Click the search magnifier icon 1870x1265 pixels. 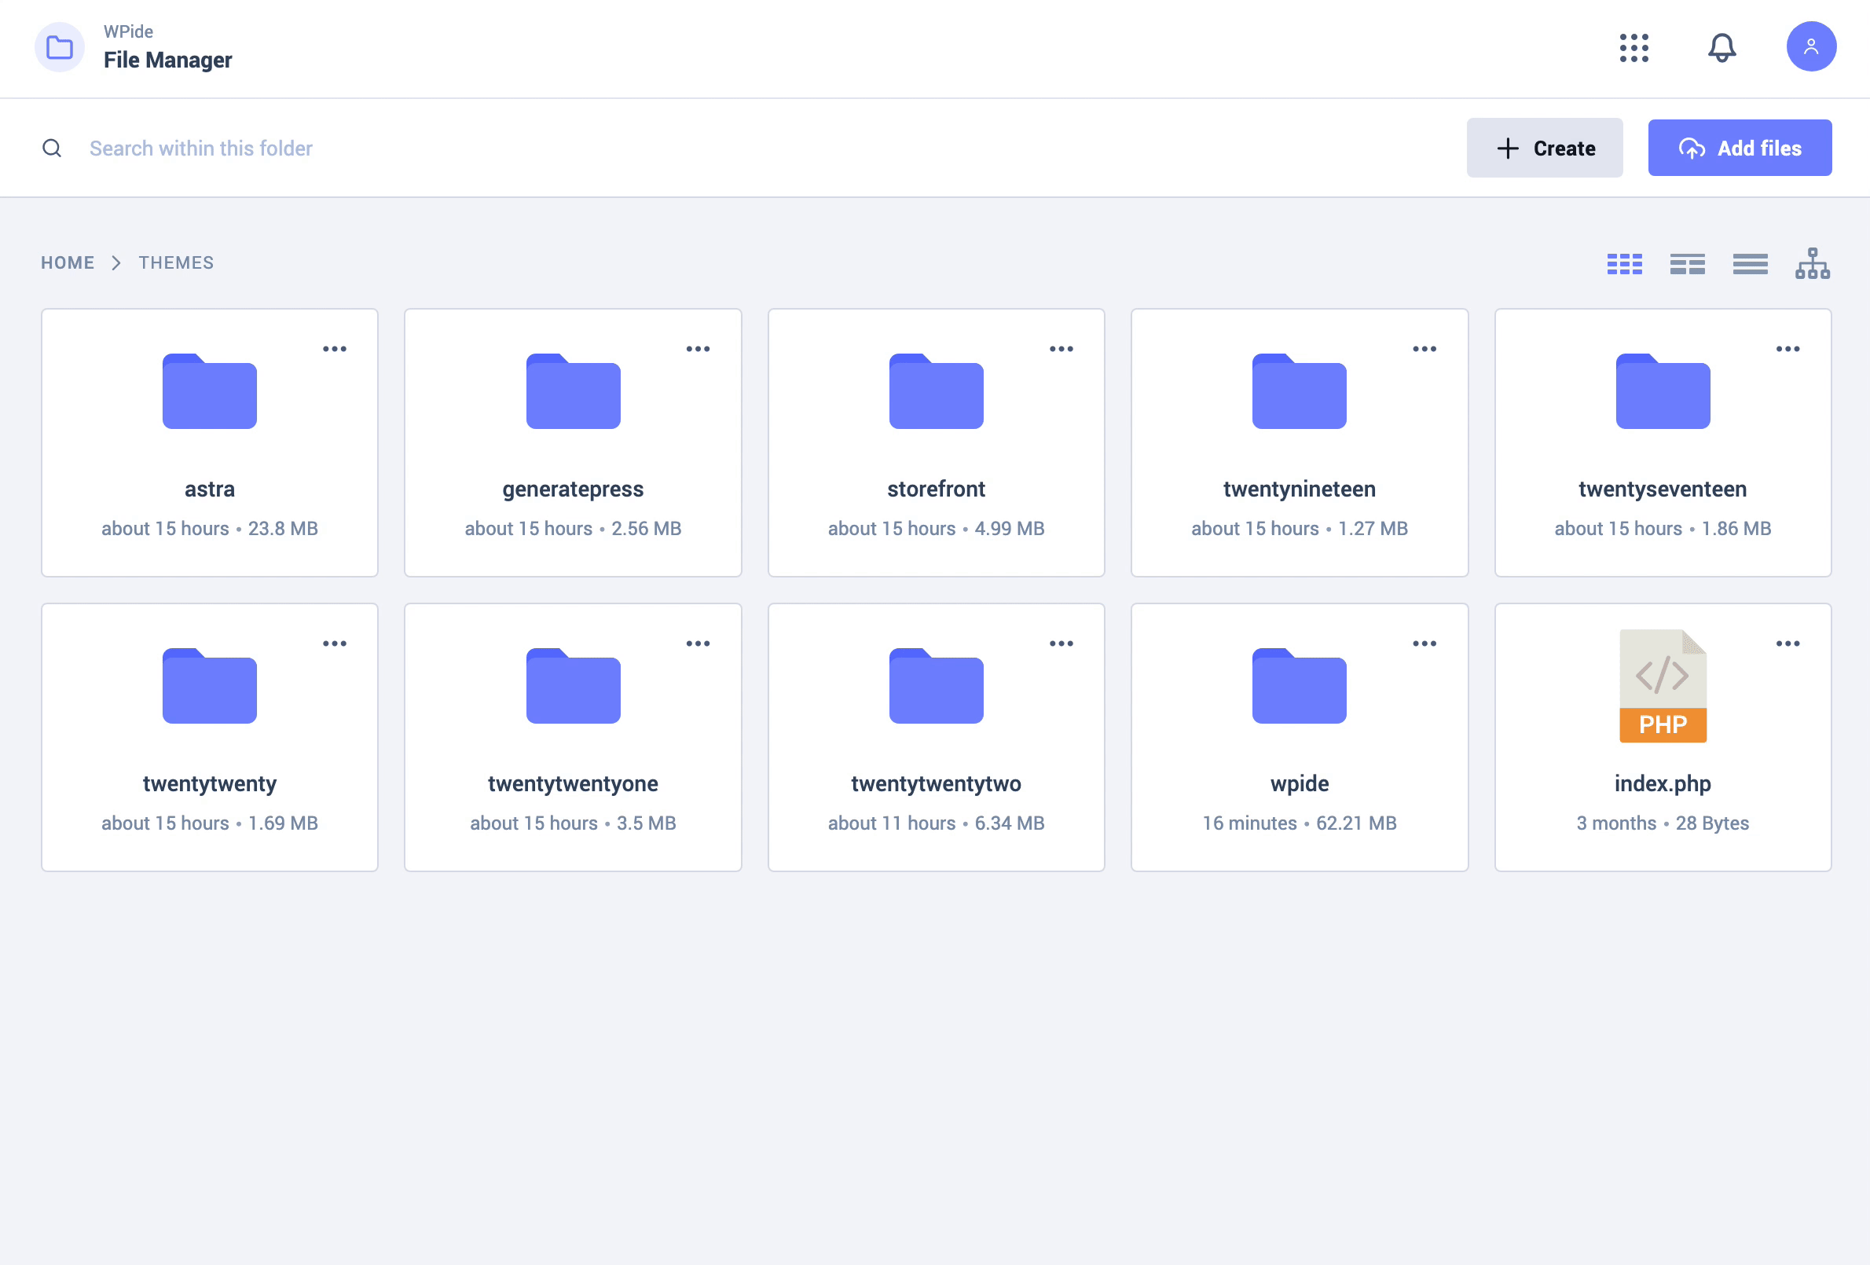click(53, 148)
